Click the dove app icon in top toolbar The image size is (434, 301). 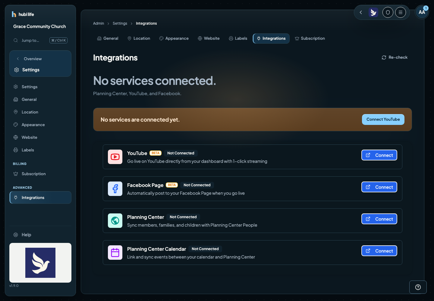(x=373, y=12)
